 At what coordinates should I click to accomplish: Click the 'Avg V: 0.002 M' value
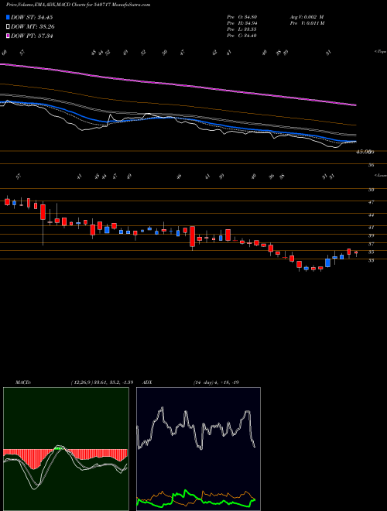coord(307,16)
